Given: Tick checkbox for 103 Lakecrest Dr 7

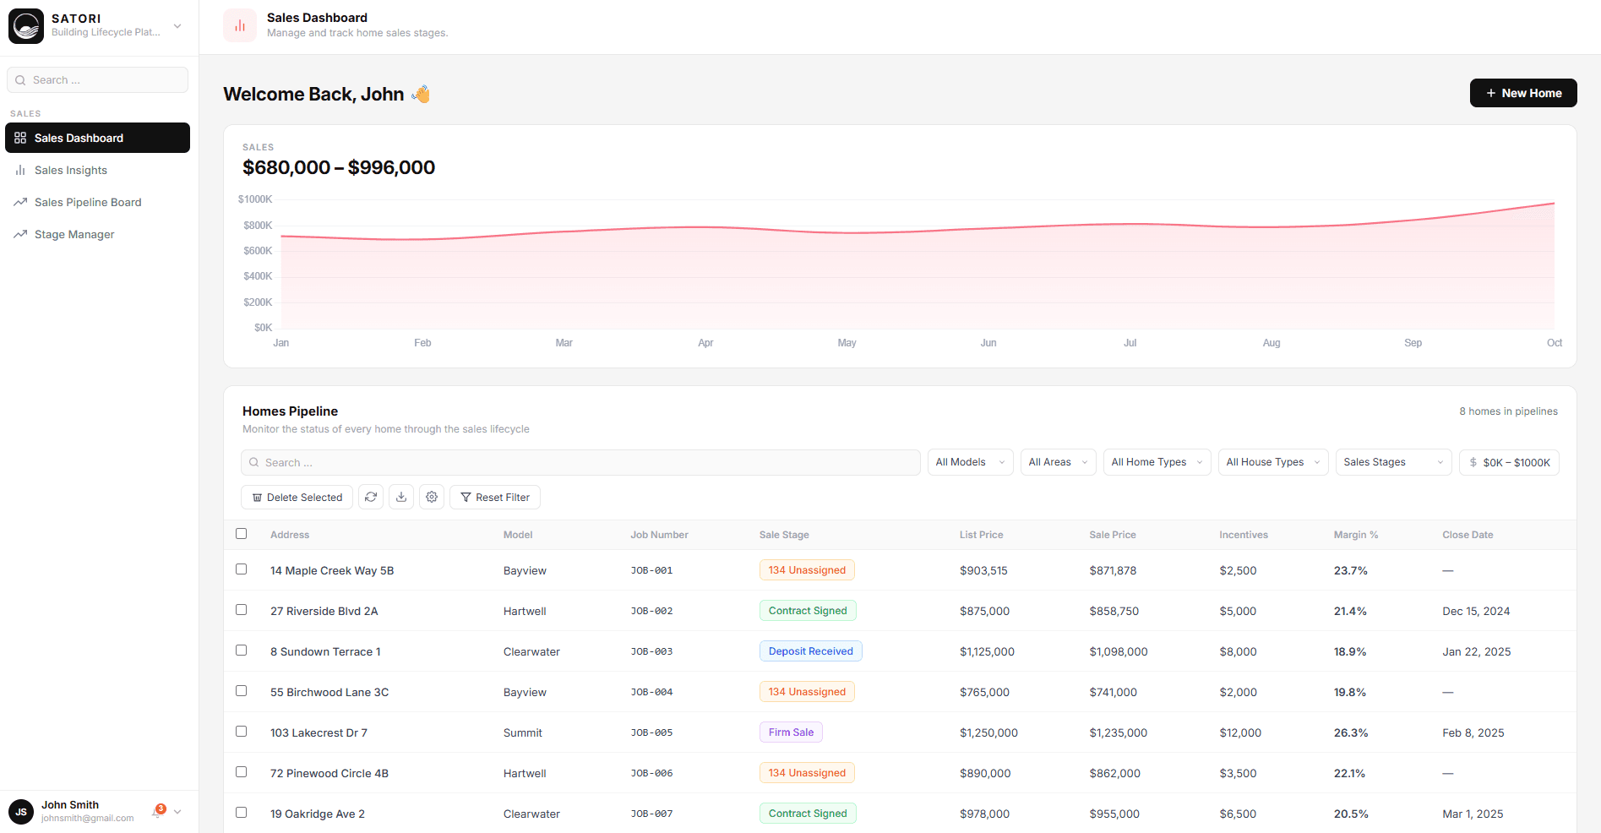Looking at the screenshot, I should (242, 732).
